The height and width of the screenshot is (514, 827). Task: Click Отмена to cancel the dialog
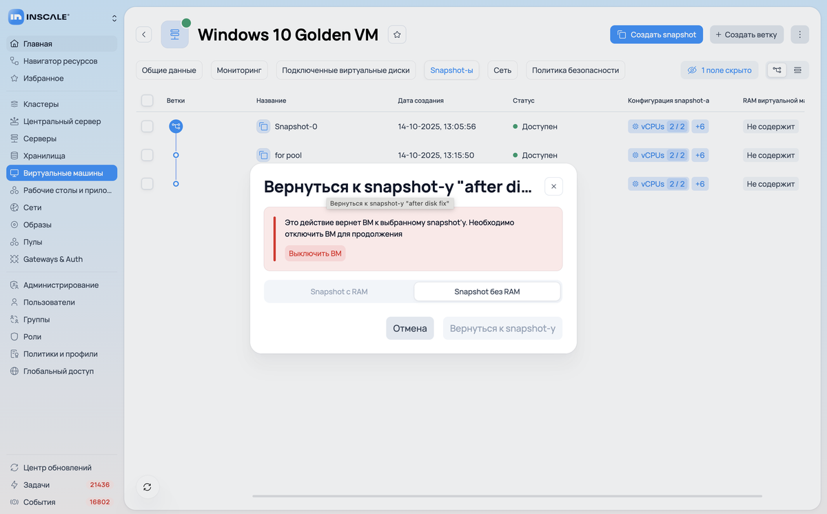point(410,329)
